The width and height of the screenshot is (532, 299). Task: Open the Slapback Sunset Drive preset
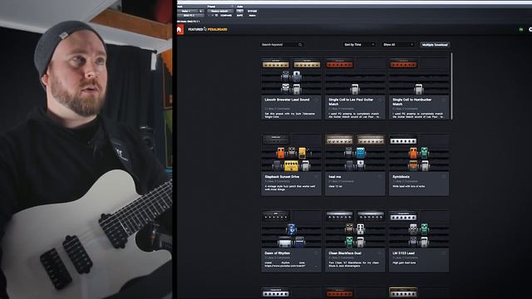[x=282, y=177]
